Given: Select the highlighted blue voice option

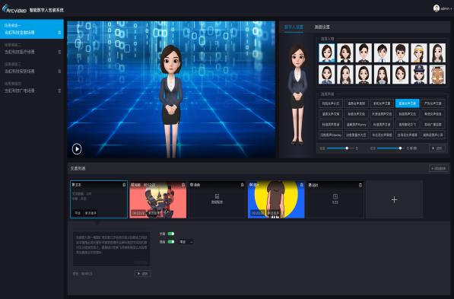Looking at the screenshot, I should click(x=408, y=103).
